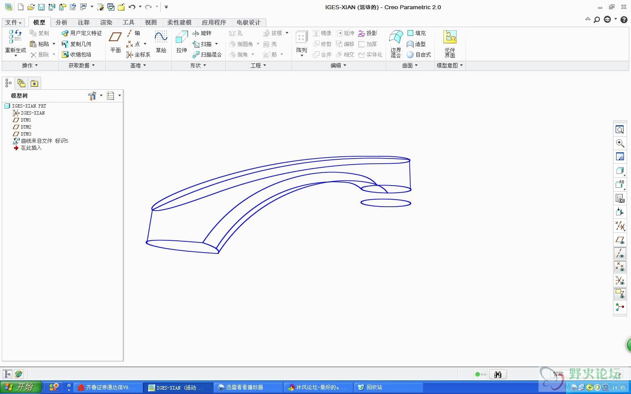This screenshot has height=394, width=631.
Task: Switch to the Analysis (分析) tab
Action: point(61,22)
